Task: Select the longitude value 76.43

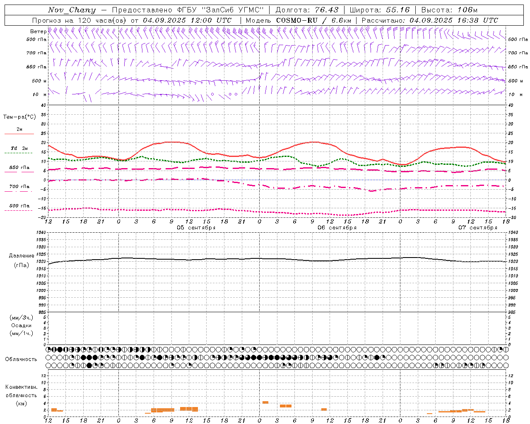Action: [x=326, y=10]
